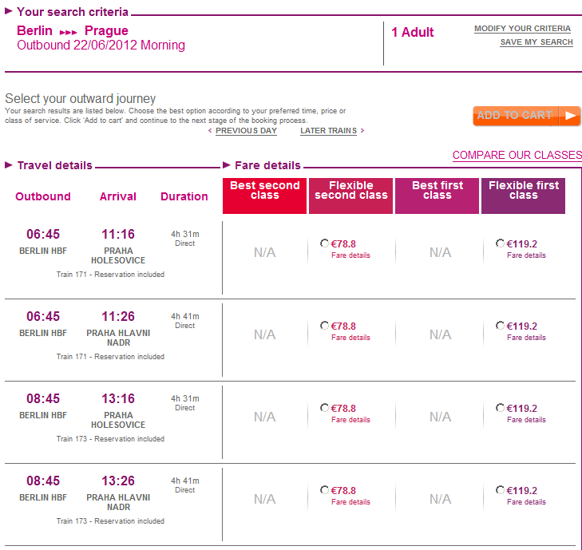This screenshot has height=550, width=582.
Task: Select the Best second class column header
Action: (264, 196)
